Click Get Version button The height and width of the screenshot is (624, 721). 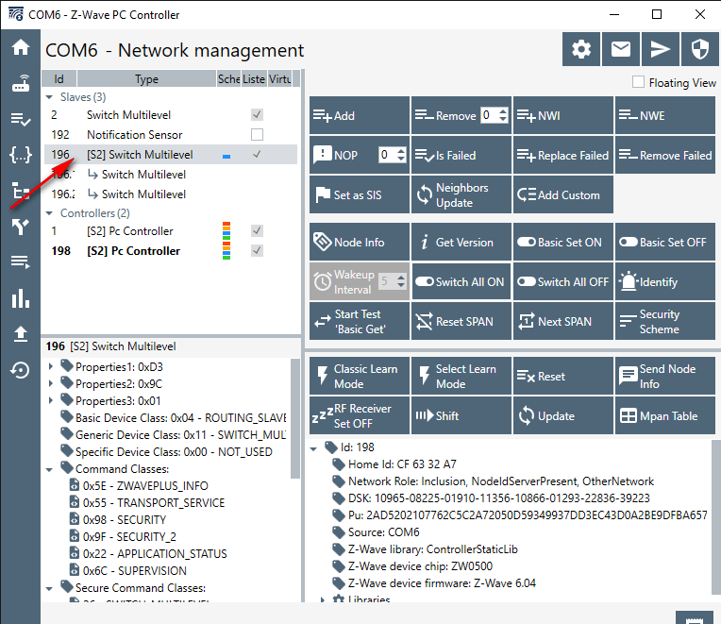point(461,242)
